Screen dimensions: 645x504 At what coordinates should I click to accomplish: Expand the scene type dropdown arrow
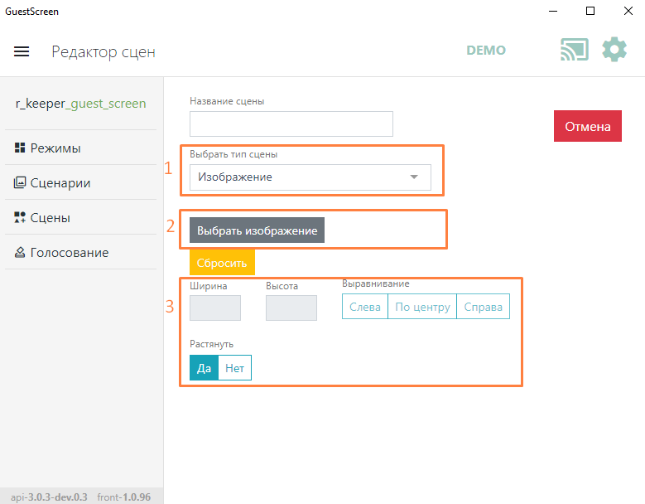[414, 177]
